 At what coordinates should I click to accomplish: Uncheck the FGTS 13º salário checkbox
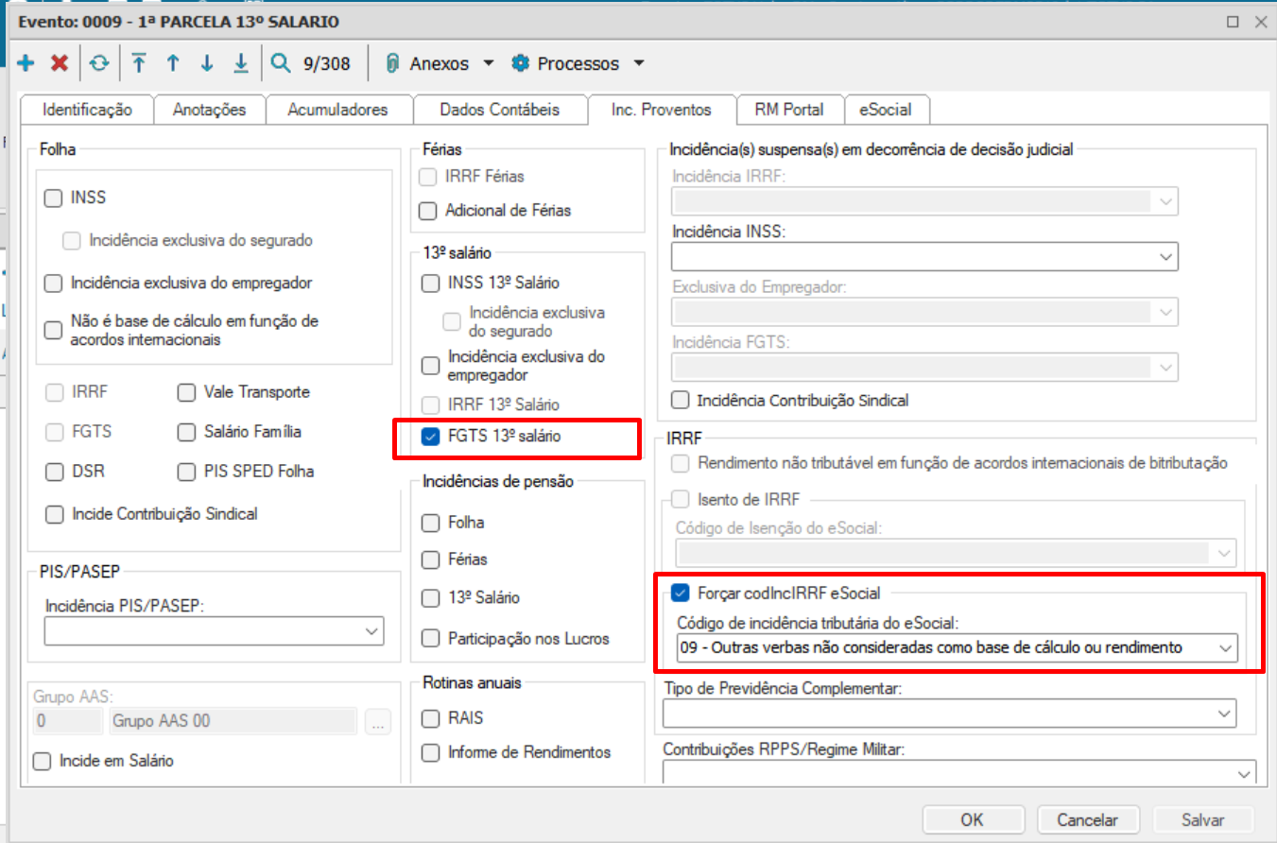coord(431,437)
